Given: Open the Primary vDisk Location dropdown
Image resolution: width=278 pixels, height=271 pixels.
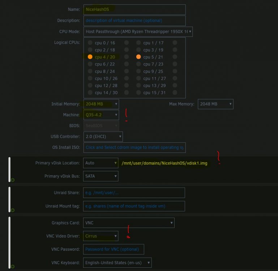Looking at the screenshot, I should pos(101,163).
